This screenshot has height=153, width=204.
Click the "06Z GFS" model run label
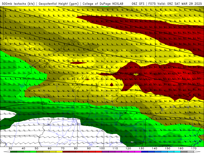tap(138, 4)
